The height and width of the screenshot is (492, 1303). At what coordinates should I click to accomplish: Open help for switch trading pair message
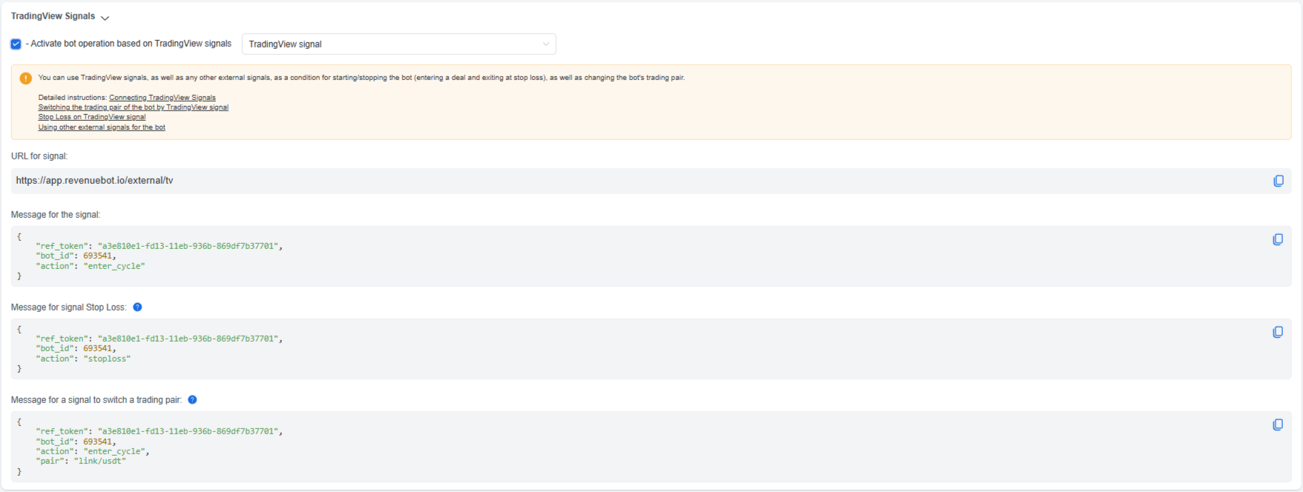coord(192,399)
